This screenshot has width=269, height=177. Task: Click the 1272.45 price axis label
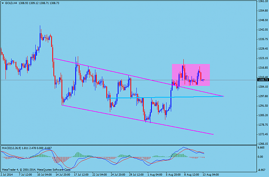[x=263, y=134]
